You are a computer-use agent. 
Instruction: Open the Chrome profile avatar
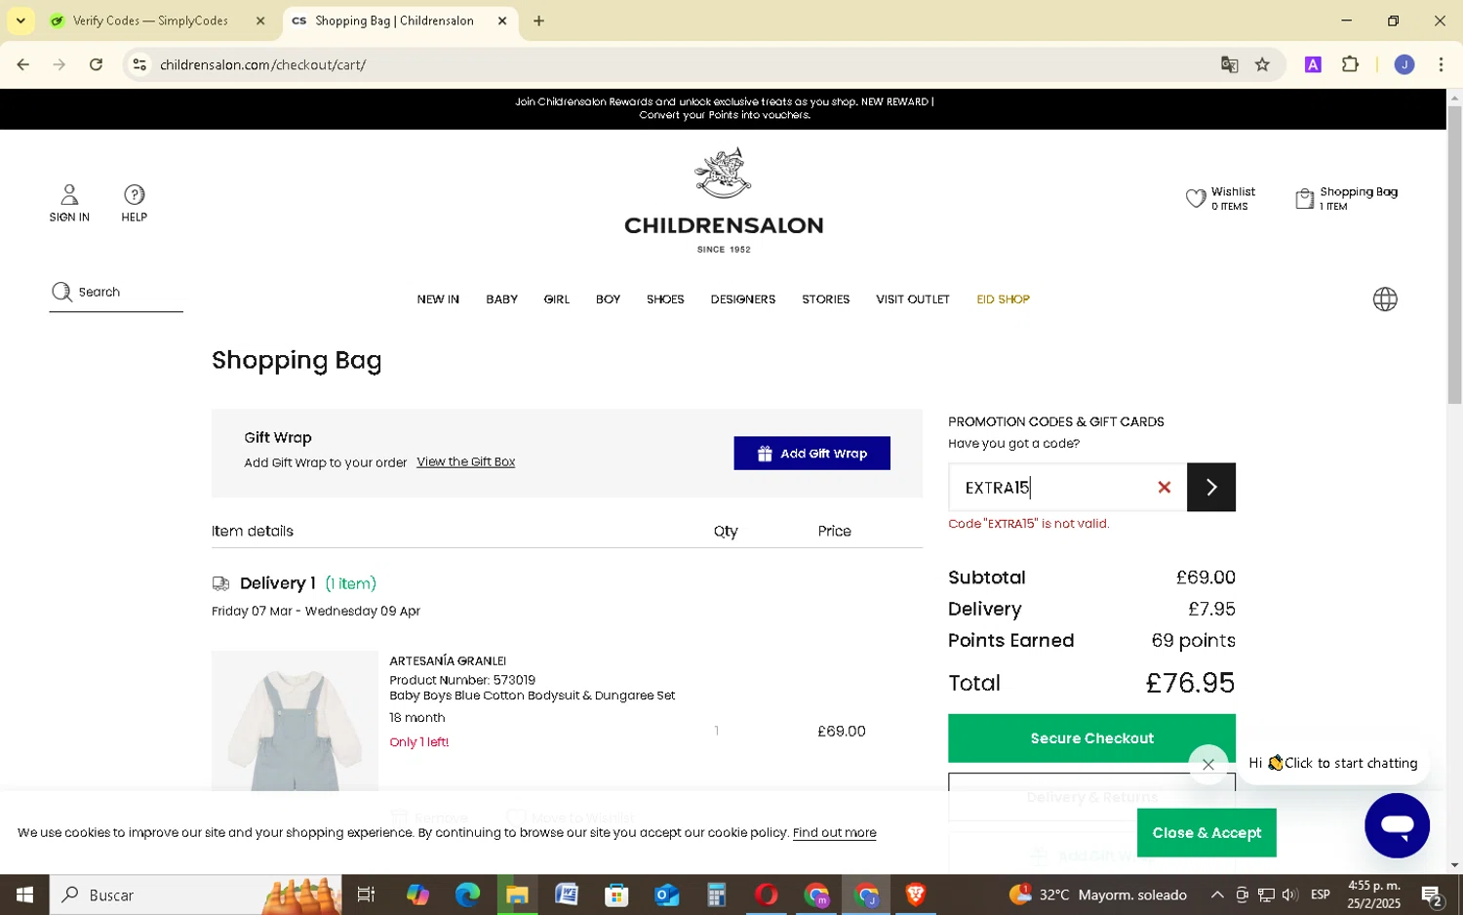tap(1404, 64)
